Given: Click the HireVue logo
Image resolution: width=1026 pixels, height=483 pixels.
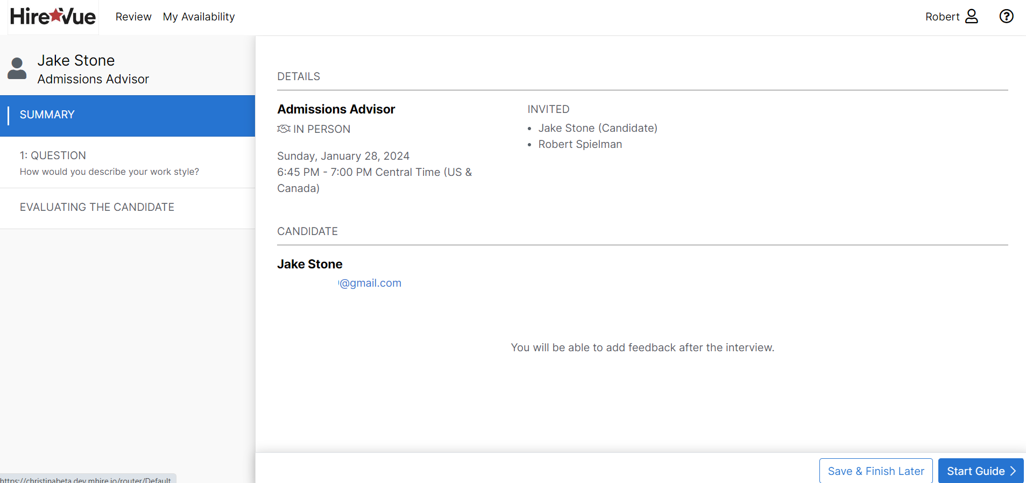Looking at the screenshot, I should coord(53,17).
